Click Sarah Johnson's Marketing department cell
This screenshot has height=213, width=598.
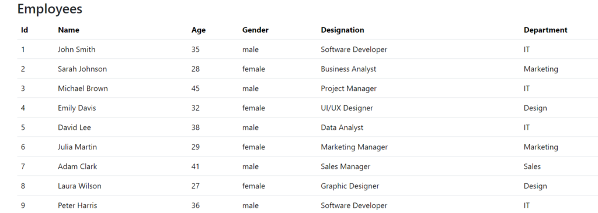(x=541, y=69)
